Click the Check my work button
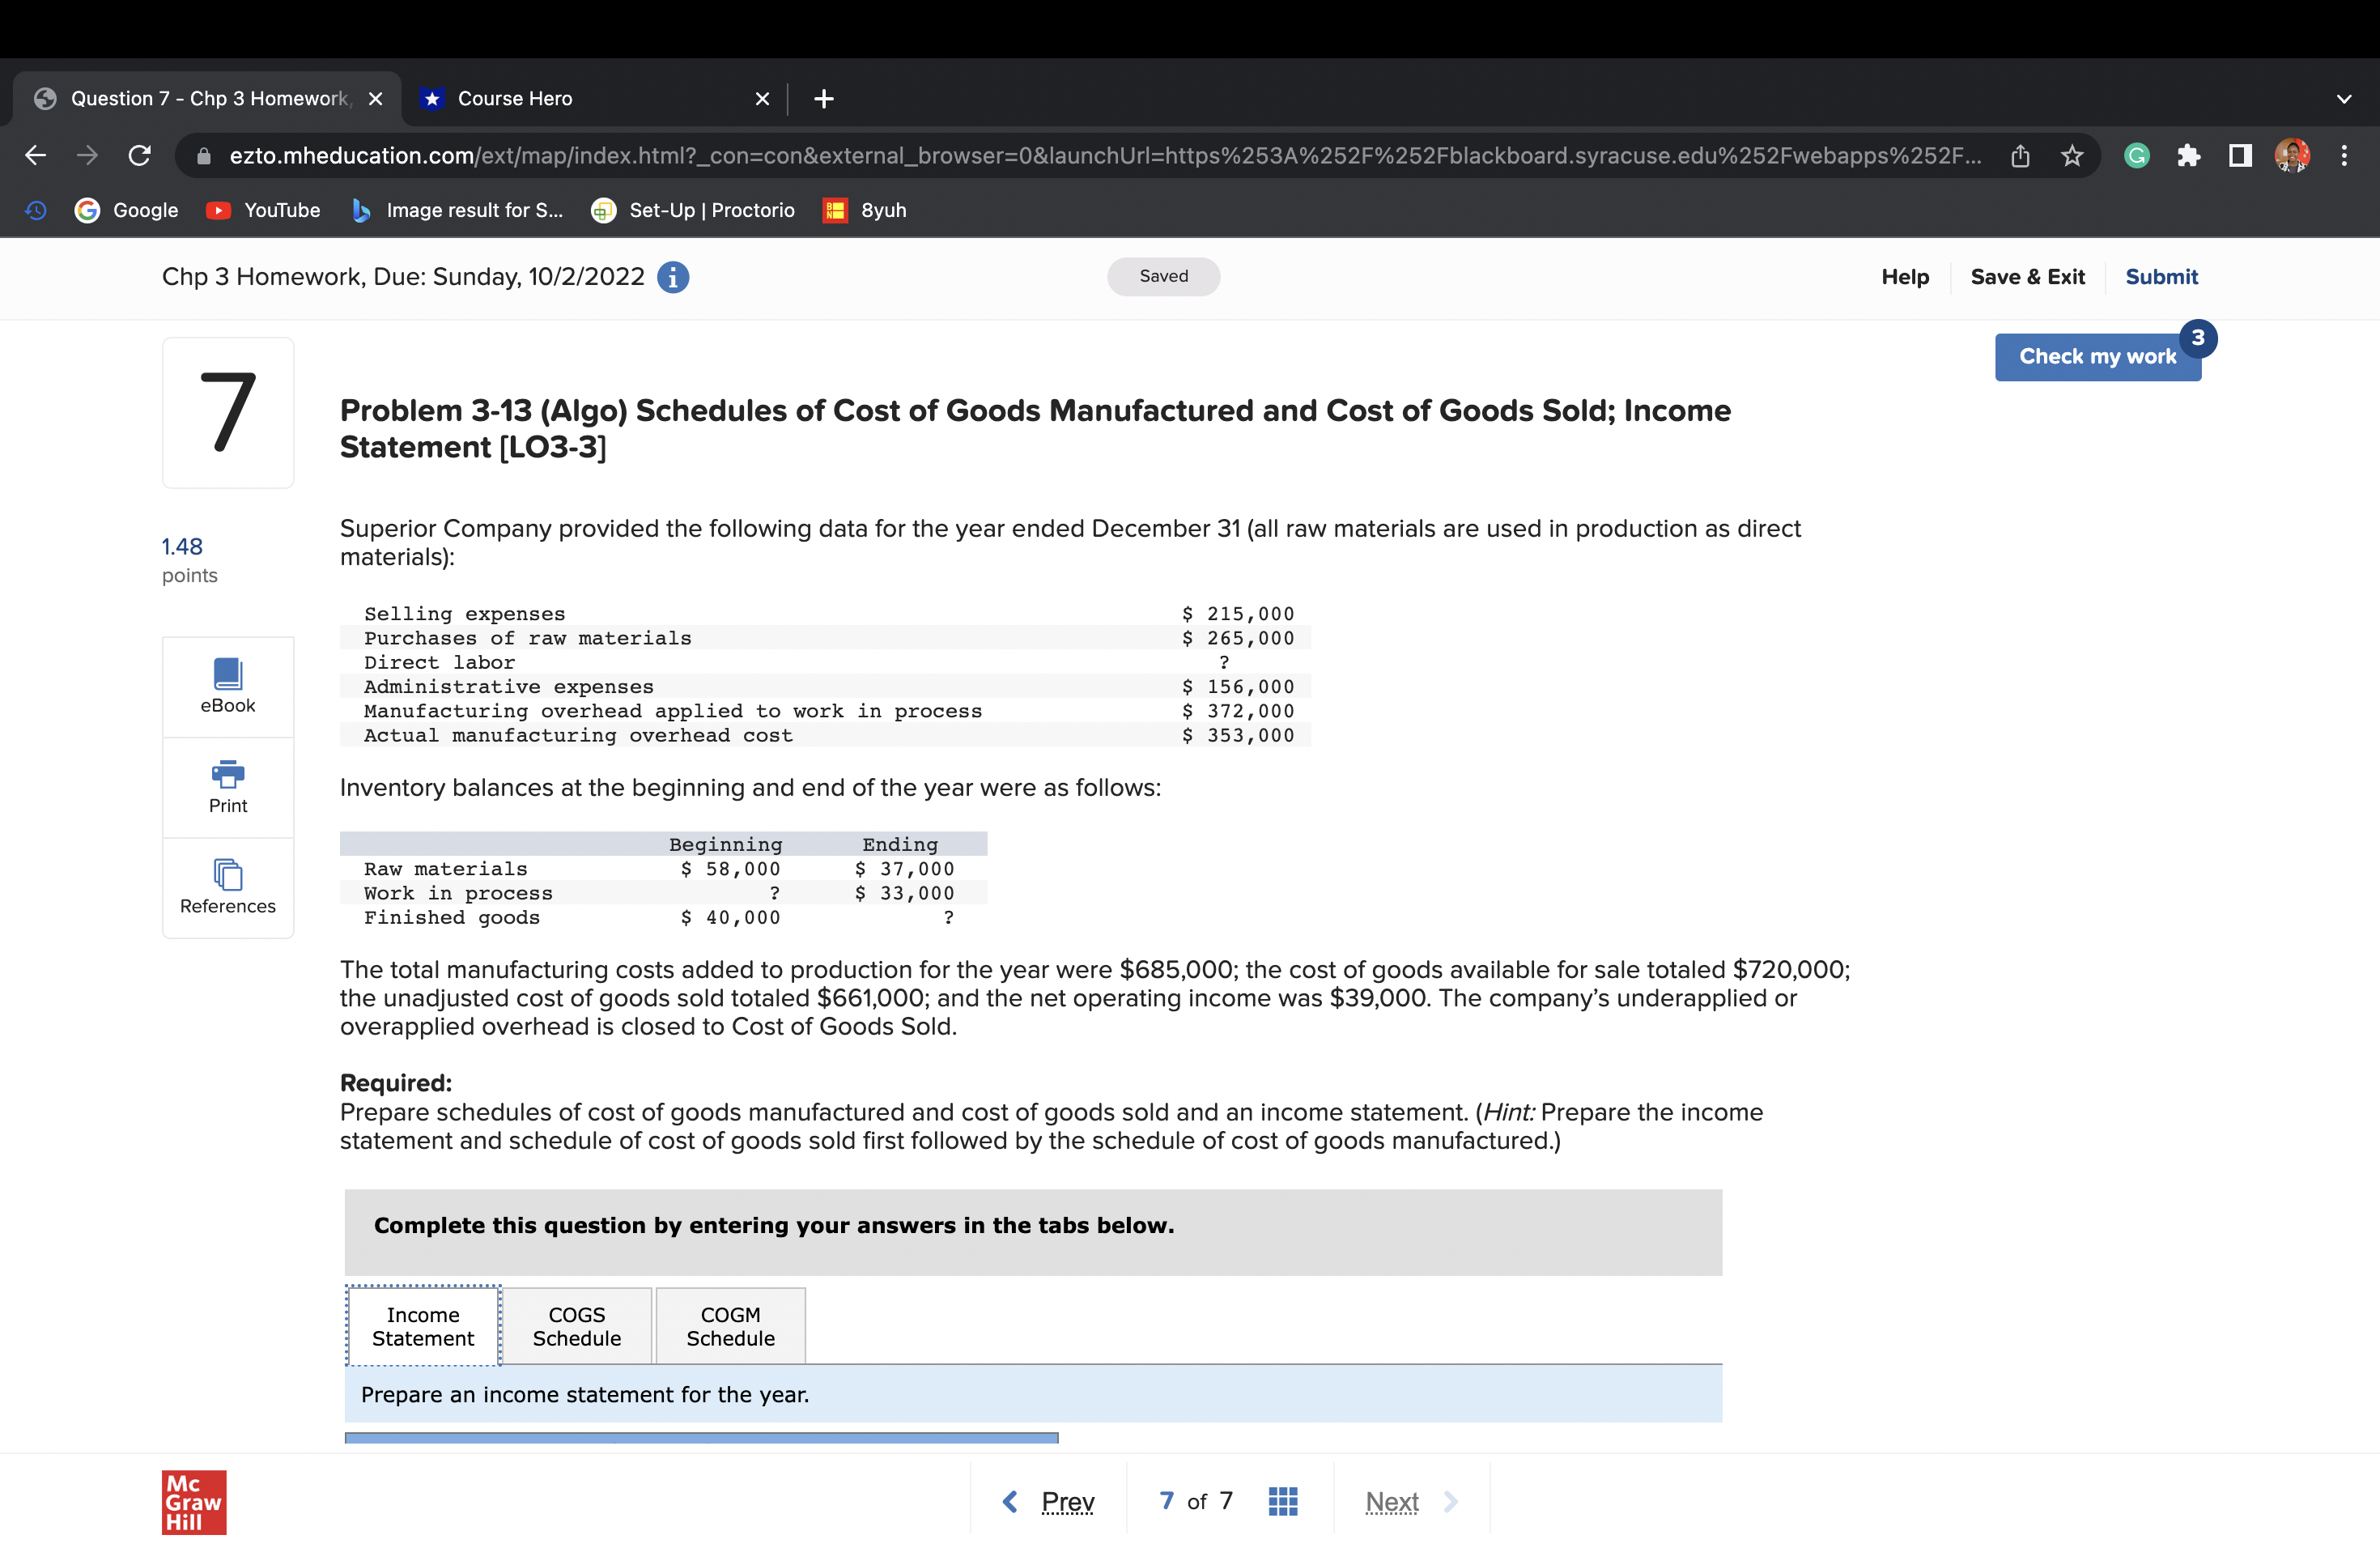 (2096, 357)
